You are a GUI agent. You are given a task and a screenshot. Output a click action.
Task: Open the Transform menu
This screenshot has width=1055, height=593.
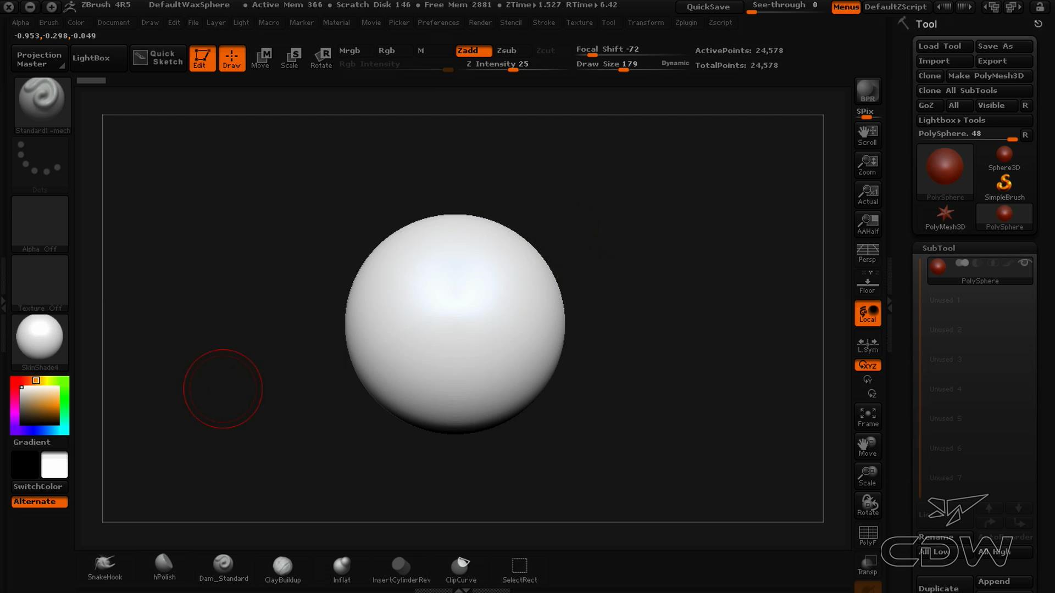[645, 23]
